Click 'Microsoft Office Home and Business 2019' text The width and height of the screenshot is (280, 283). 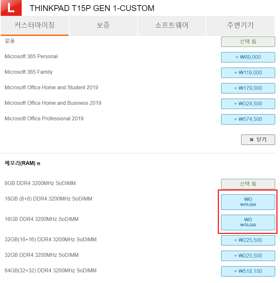click(x=53, y=103)
